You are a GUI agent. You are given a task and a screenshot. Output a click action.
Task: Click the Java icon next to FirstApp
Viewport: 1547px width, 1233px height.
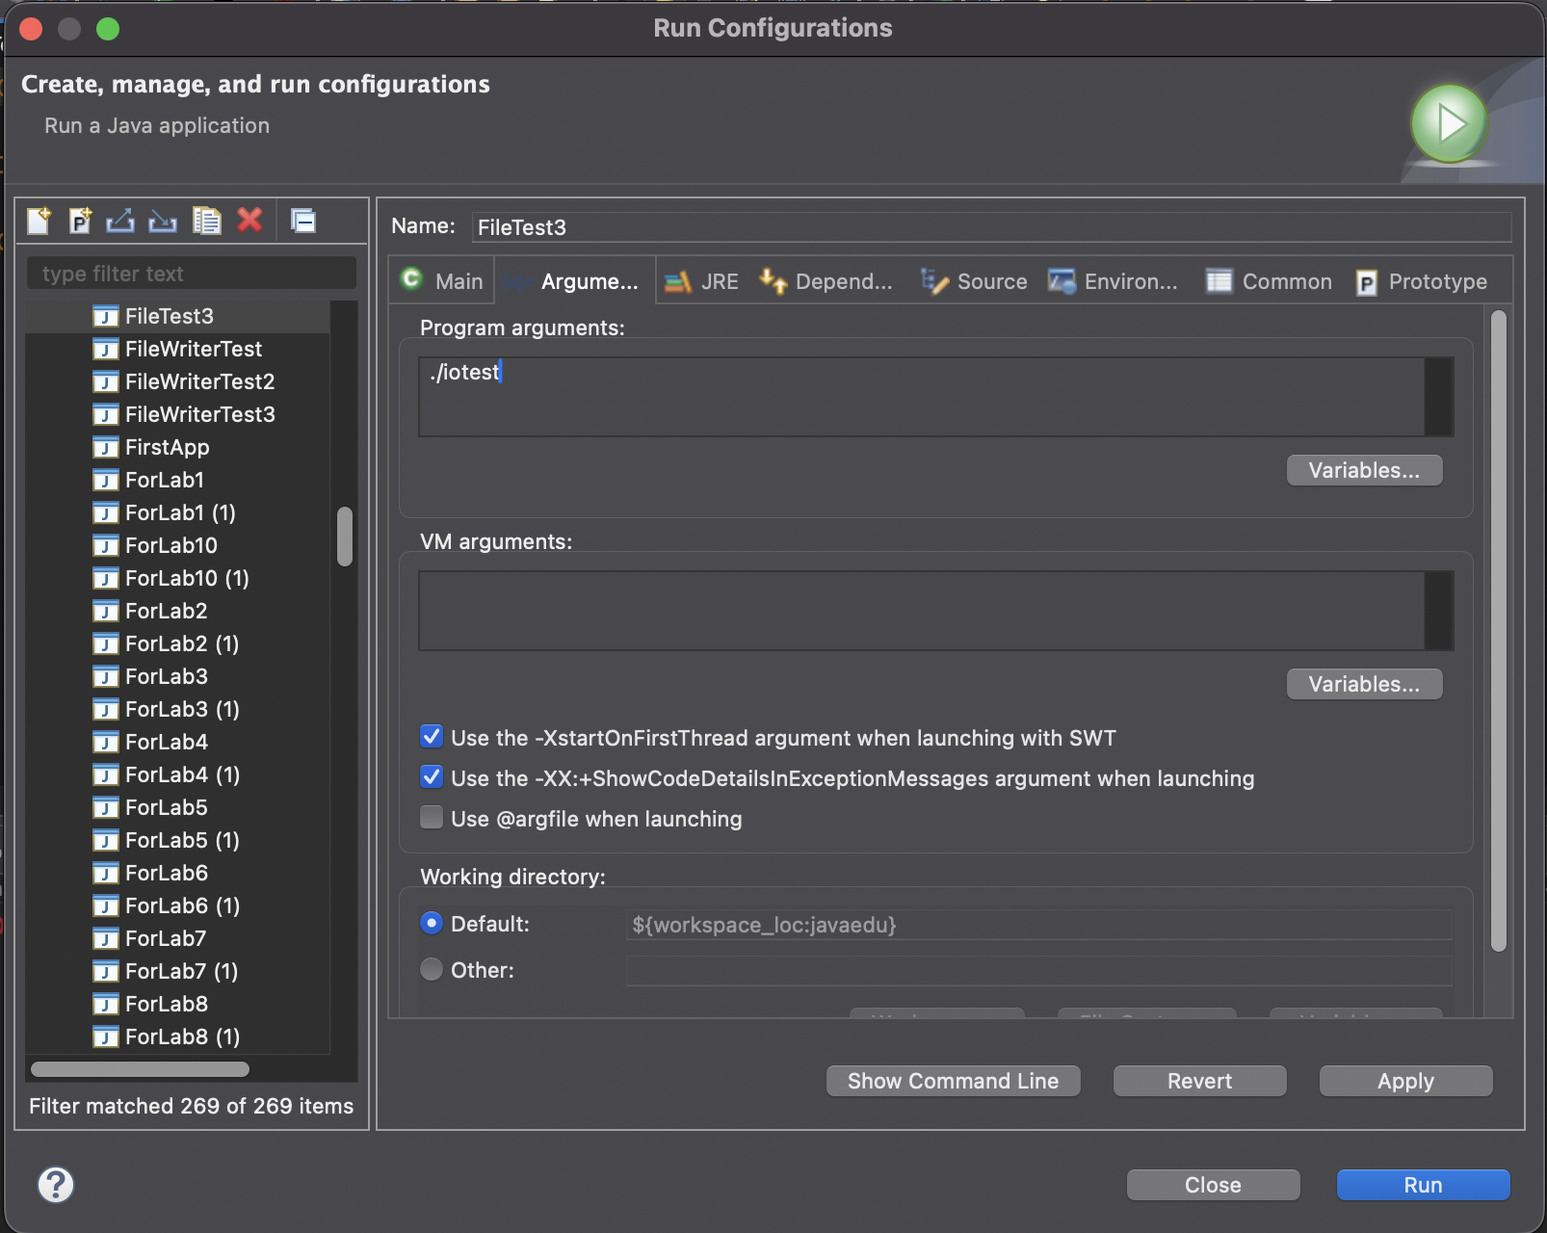tap(106, 447)
